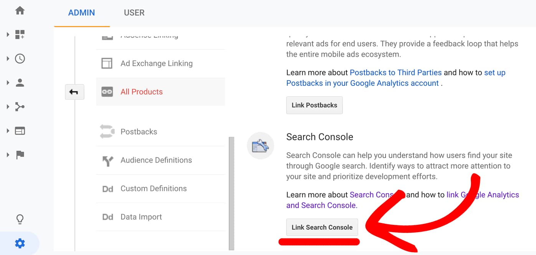
Task: Switch to the USER tab
Action: pyautogui.click(x=134, y=13)
